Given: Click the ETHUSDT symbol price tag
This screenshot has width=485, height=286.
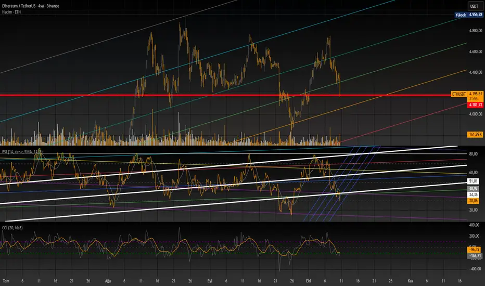Looking at the screenshot, I should point(458,94).
